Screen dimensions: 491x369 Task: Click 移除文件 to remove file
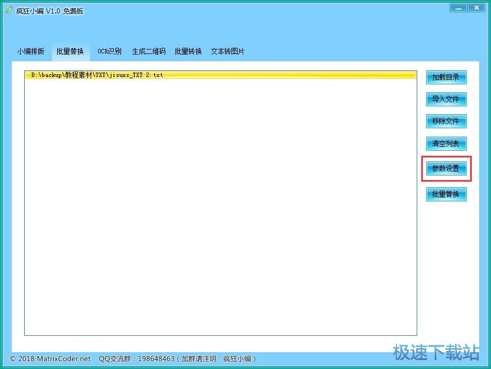click(x=446, y=121)
